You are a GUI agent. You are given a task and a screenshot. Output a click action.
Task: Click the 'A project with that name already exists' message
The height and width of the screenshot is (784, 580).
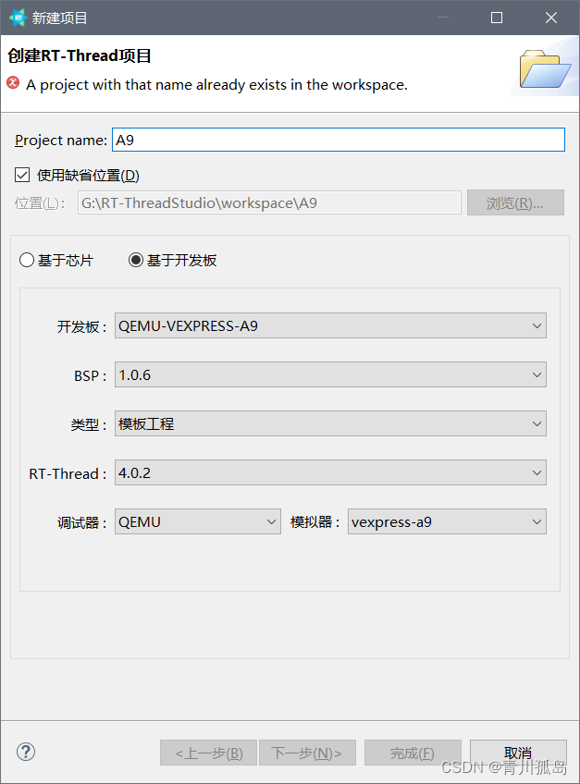coord(216,85)
